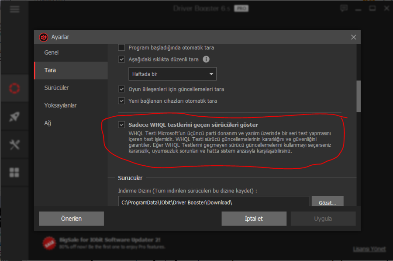Uncheck 'Oyun Bileşenleri için güncellemeleri tara'

click(121, 89)
